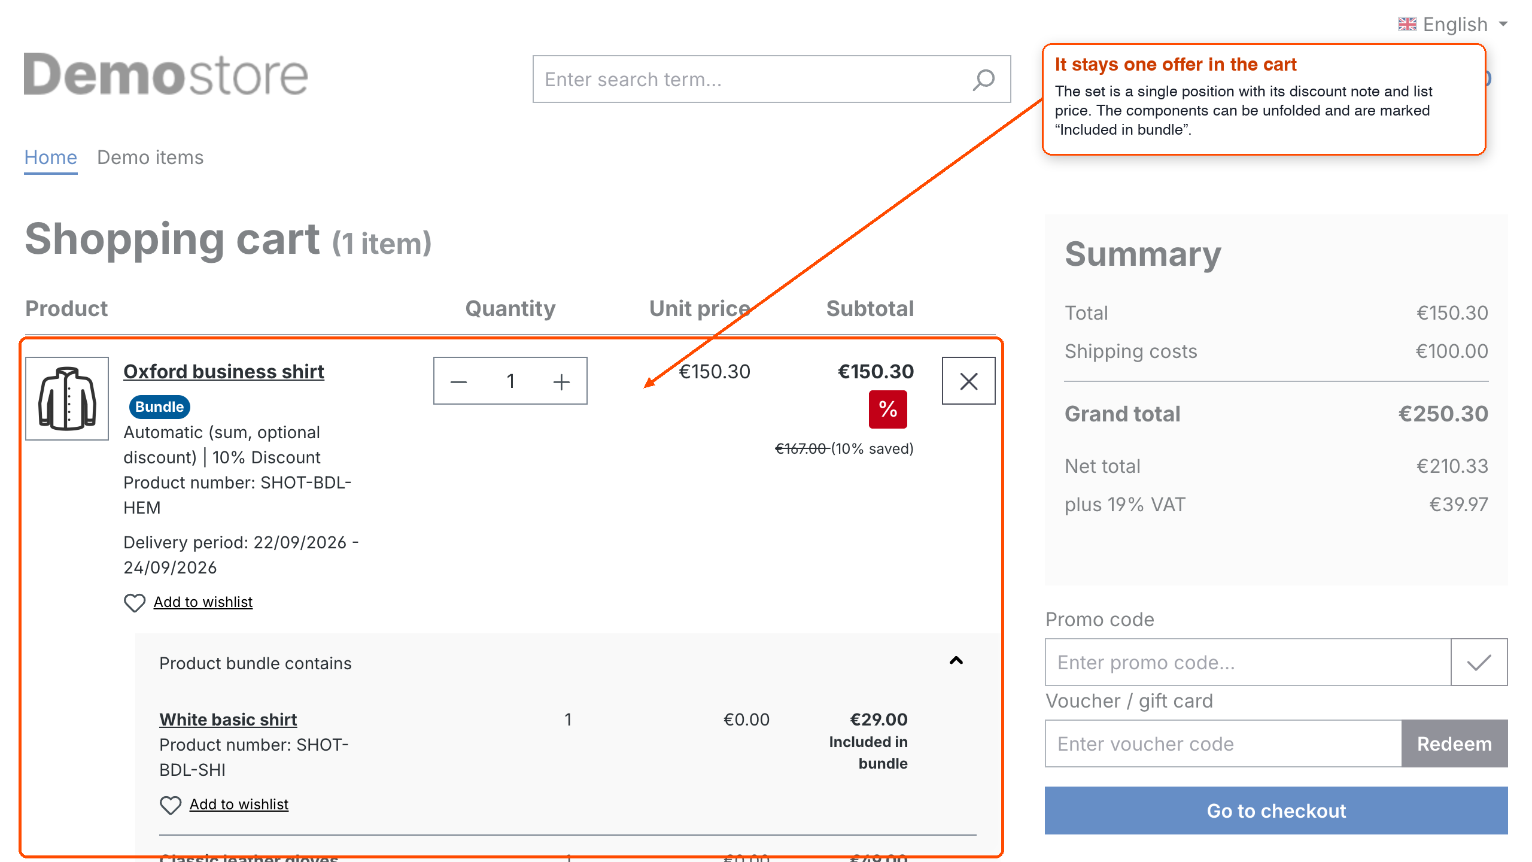Click the plus 19% VAT amount €39.97
The height and width of the screenshot is (862, 1532).
1458,505
